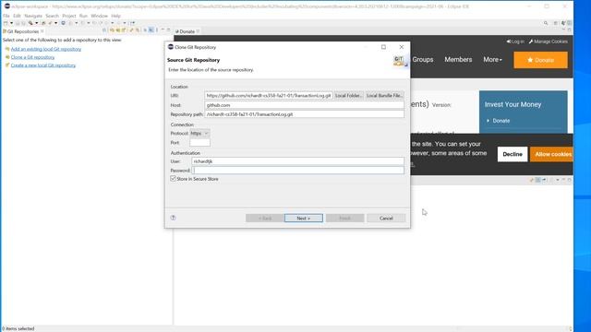Open the Search menu
Image resolution: width=591 pixels, height=332 pixels.
pos(52,16)
